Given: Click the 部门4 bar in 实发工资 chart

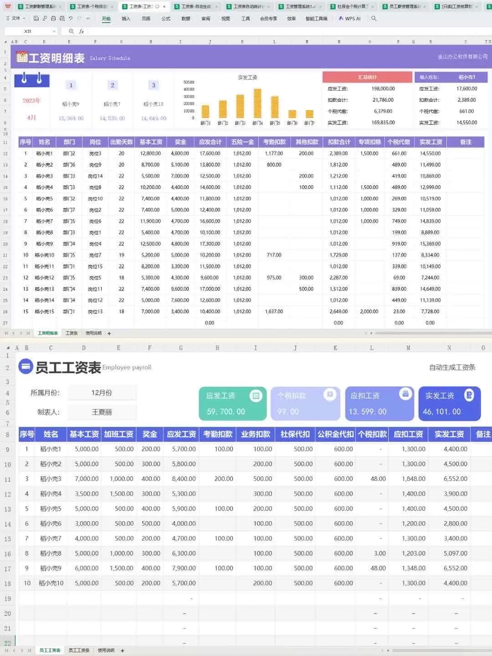Looking at the screenshot, I should [x=257, y=103].
